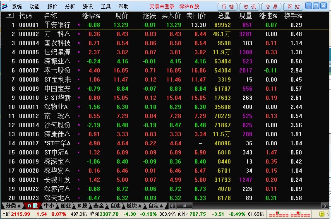
Task: Sort by the 涨速% column header
Action: pyautogui.click(x=268, y=16)
